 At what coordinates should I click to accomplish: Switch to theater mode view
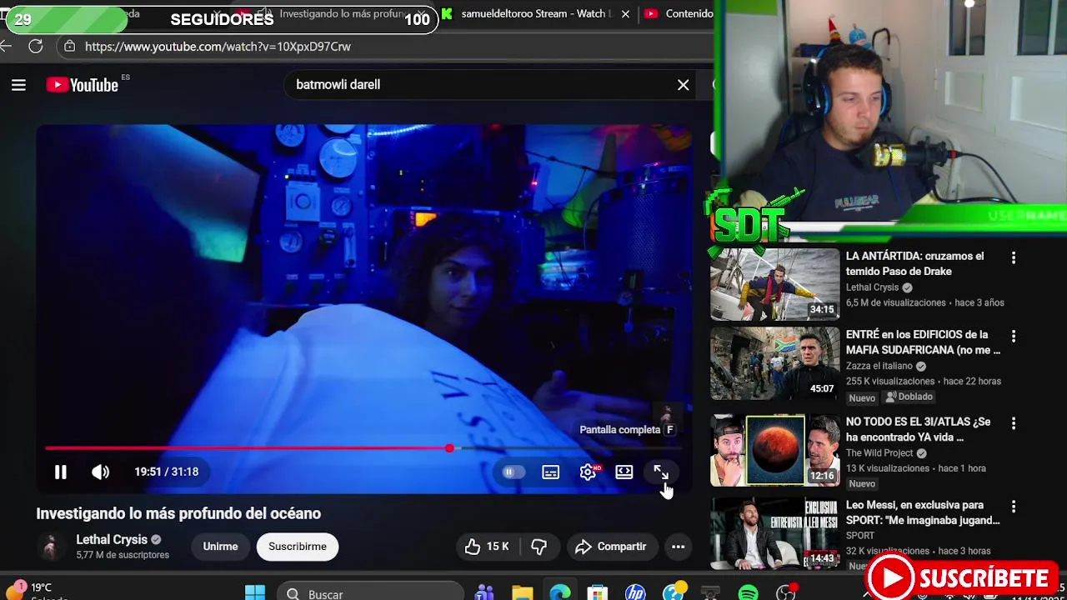[624, 472]
